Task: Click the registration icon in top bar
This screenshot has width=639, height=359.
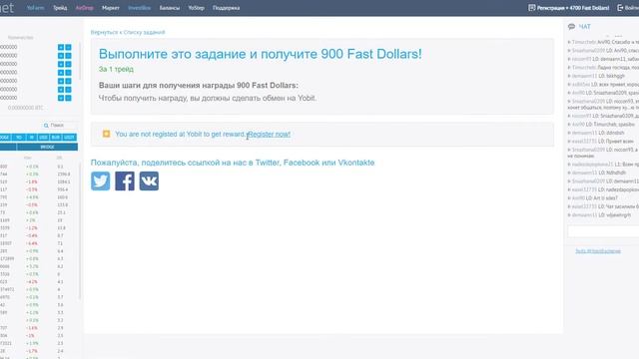Action: 531,8
